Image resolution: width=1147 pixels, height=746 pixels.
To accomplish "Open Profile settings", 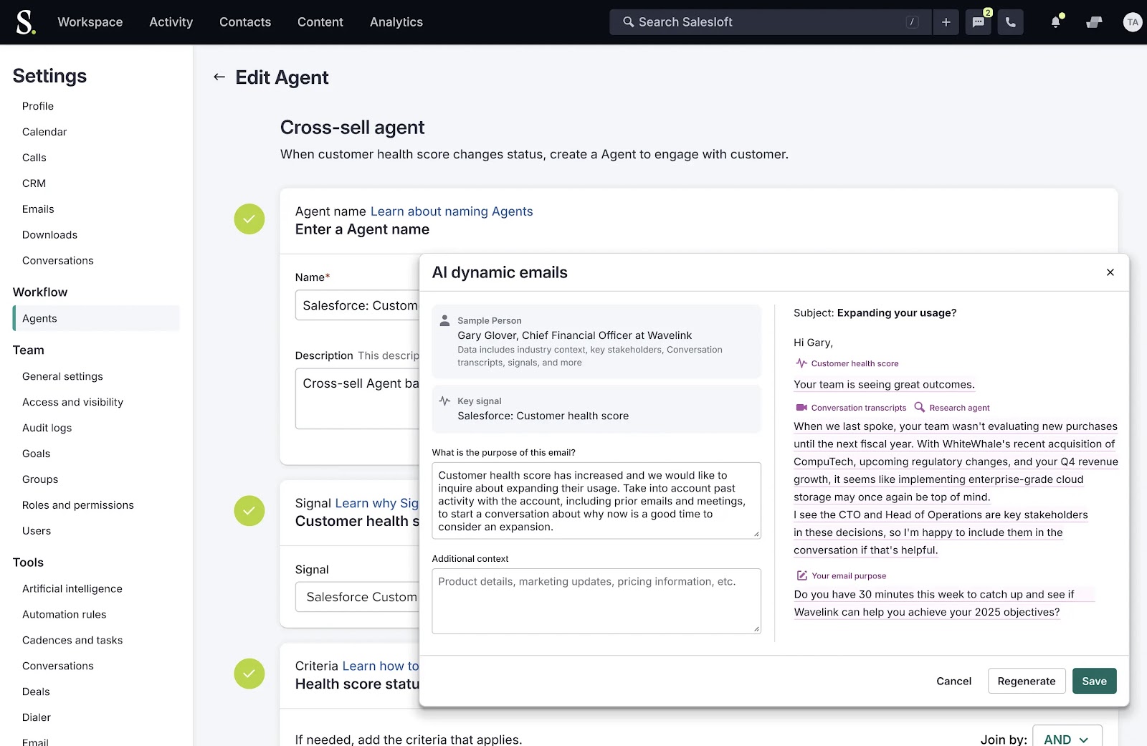I will point(38,106).
